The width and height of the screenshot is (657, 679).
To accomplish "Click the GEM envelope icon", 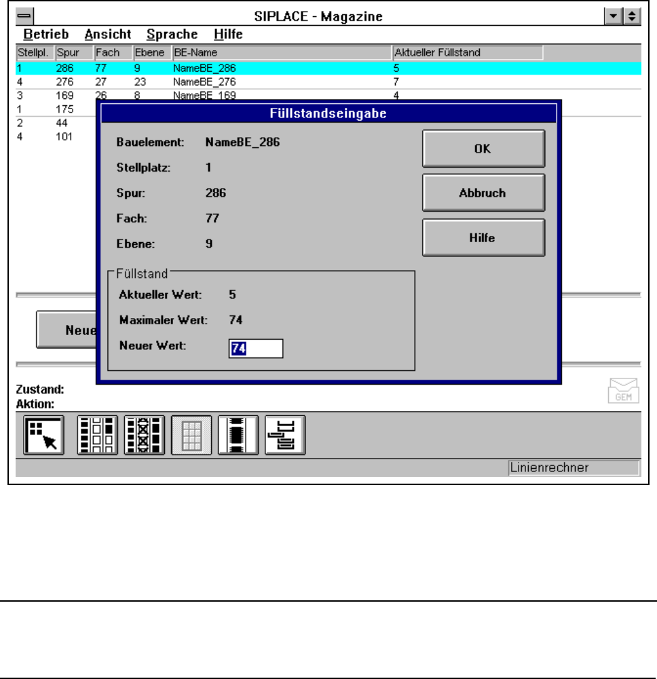I will 623,391.
